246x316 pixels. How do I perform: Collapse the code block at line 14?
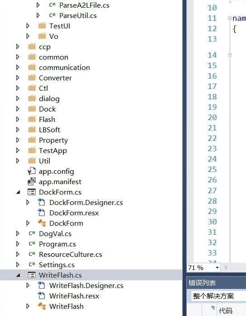click(229, 55)
